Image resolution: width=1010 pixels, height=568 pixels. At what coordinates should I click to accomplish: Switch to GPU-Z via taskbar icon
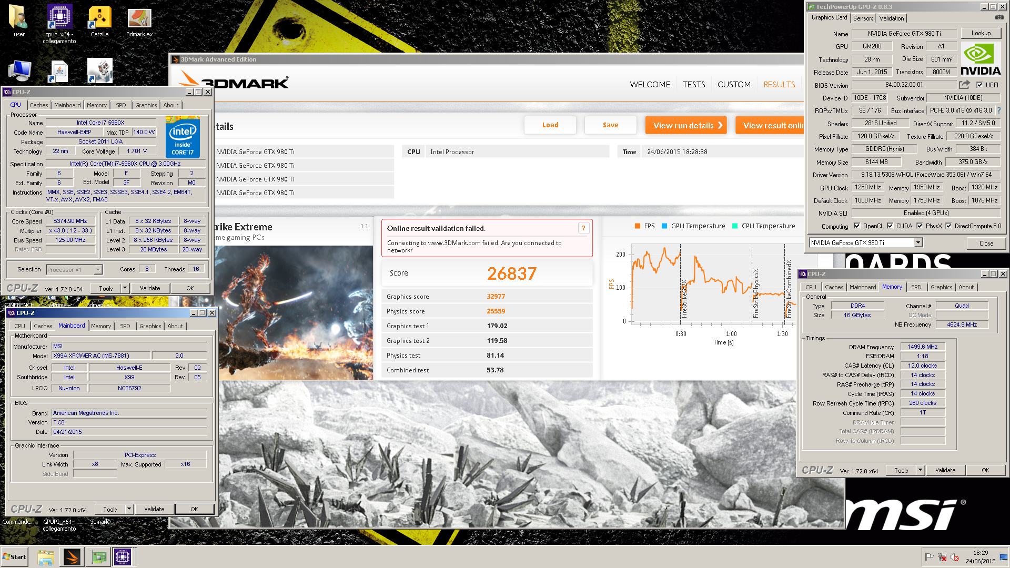point(98,557)
